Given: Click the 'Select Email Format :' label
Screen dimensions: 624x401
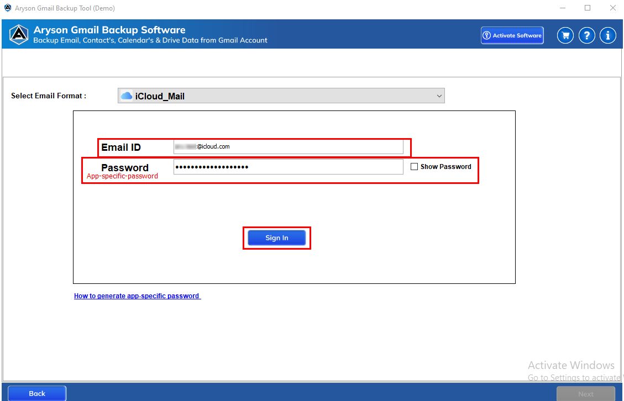Looking at the screenshot, I should click(x=49, y=96).
